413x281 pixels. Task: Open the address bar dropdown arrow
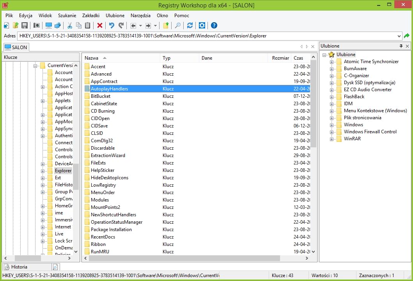[399, 36]
